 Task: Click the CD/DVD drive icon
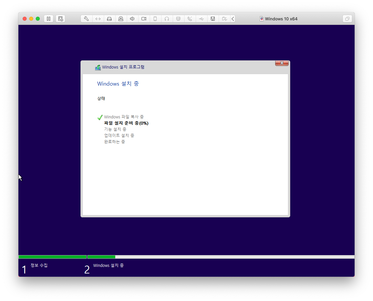121,19
